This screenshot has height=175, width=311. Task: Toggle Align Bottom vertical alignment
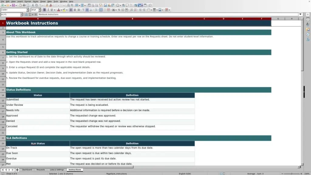pos(91,10)
